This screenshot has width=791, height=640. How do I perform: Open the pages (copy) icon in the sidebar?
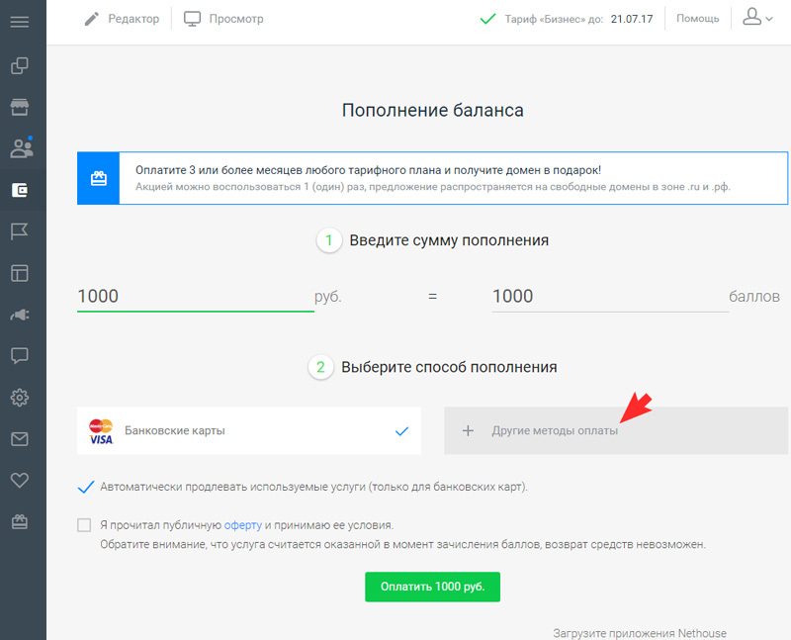(x=19, y=65)
